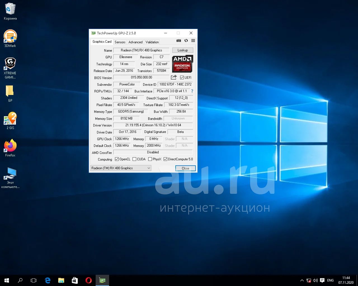Click the Device ID value 1002 67DF
Screen dimensions: 358x286
(x=175, y=84)
